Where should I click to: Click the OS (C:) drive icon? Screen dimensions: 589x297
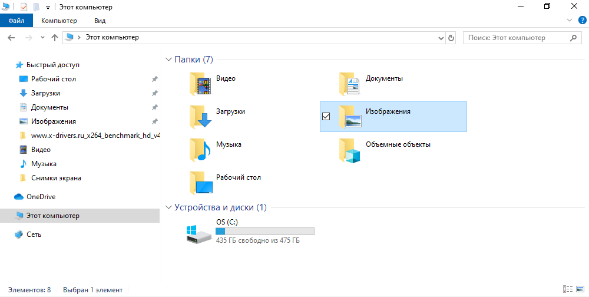tap(198, 234)
